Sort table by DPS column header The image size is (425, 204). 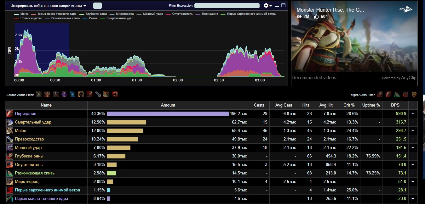point(395,105)
